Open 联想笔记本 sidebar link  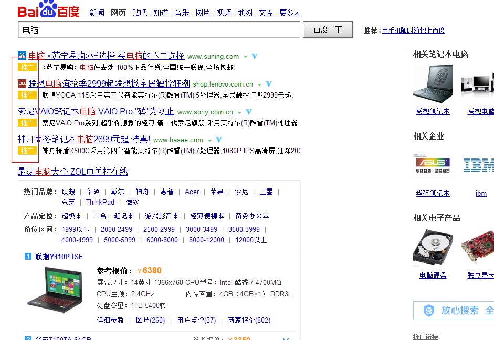tap(433, 111)
